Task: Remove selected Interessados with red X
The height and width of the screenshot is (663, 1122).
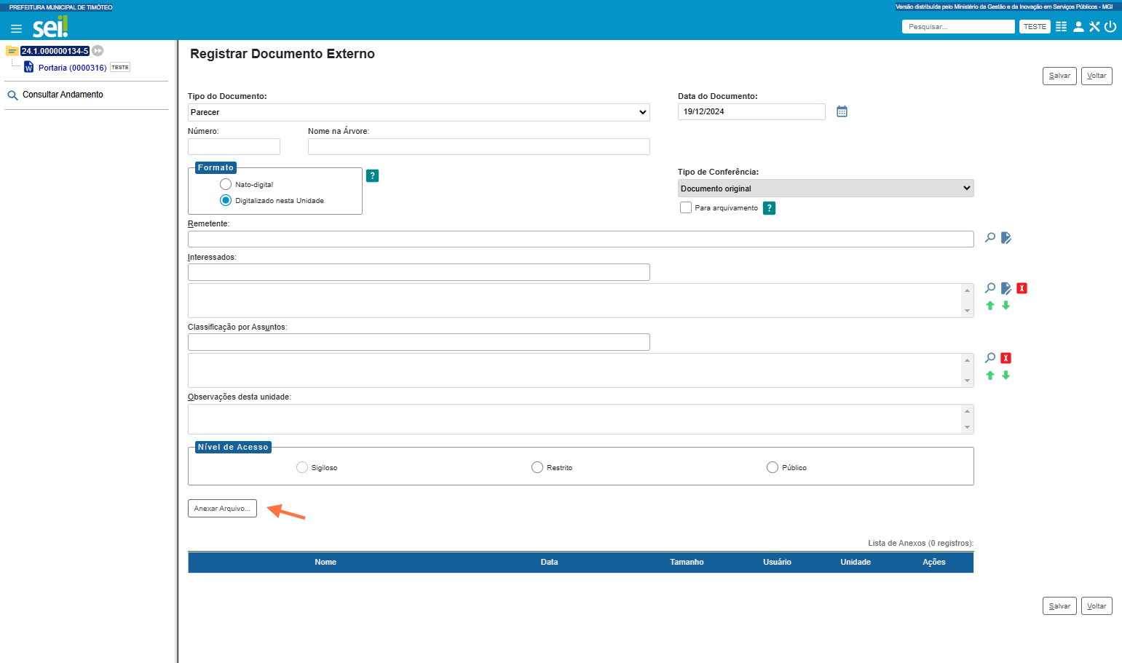Action: click(x=1022, y=288)
